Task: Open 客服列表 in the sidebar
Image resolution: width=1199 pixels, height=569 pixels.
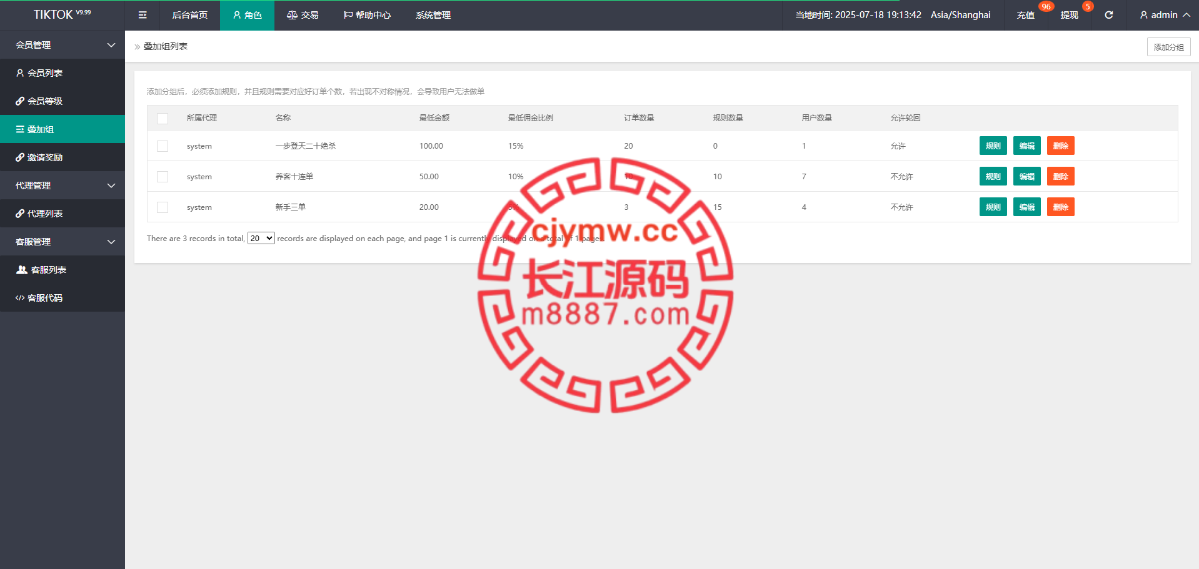Action: [x=63, y=270]
